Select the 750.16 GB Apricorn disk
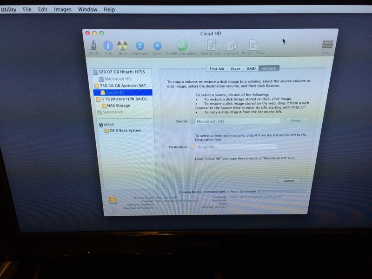372x279 pixels. pyautogui.click(x=122, y=86)
